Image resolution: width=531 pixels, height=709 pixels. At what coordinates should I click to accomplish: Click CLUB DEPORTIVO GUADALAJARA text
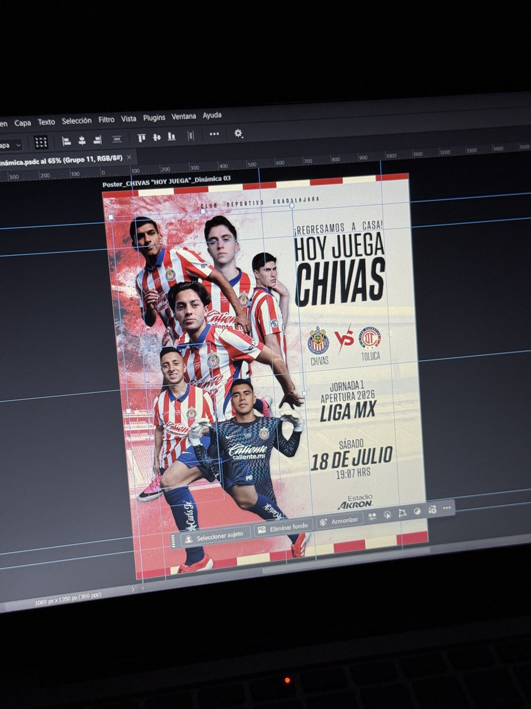click(x=260, y=202)
